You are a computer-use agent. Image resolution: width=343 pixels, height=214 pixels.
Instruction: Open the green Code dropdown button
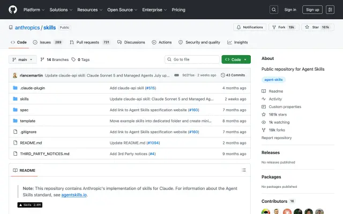(x=236, y=59)
